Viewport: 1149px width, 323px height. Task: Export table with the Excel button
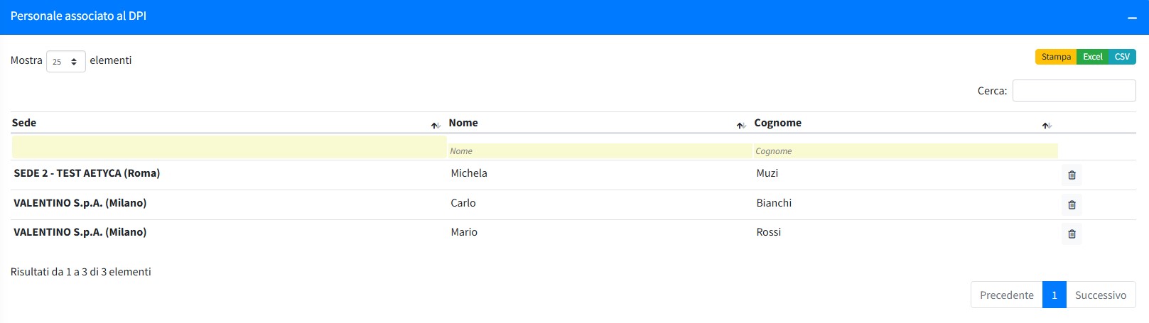[x=1092, y=57]
